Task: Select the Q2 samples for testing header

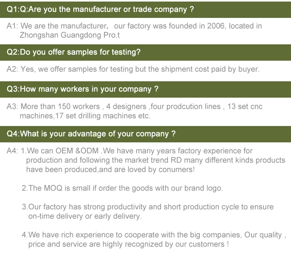Action: pos(145,53)
